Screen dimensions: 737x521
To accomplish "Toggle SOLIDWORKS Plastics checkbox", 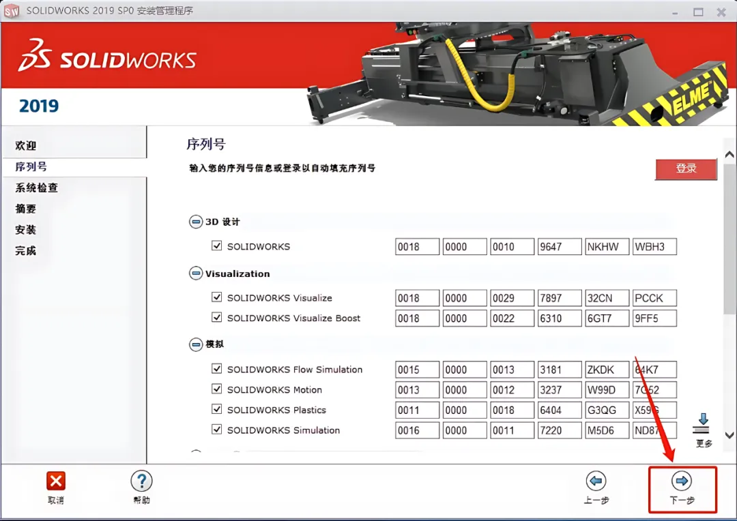I will [x=217, y=409].
